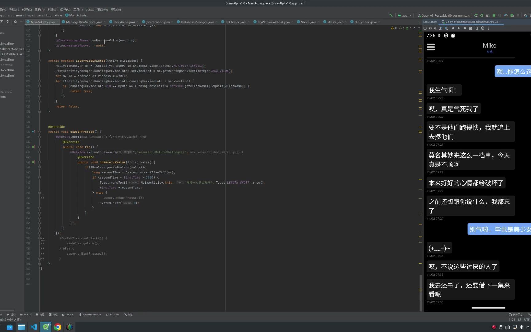Click the emulator Overview square button
Viewport: 531px width, 332px height.
coord(465,28)
